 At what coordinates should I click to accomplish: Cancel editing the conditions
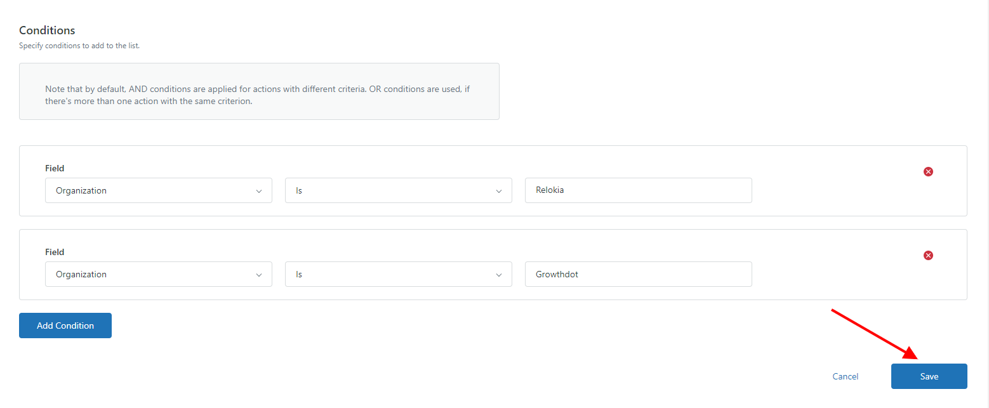846,376
